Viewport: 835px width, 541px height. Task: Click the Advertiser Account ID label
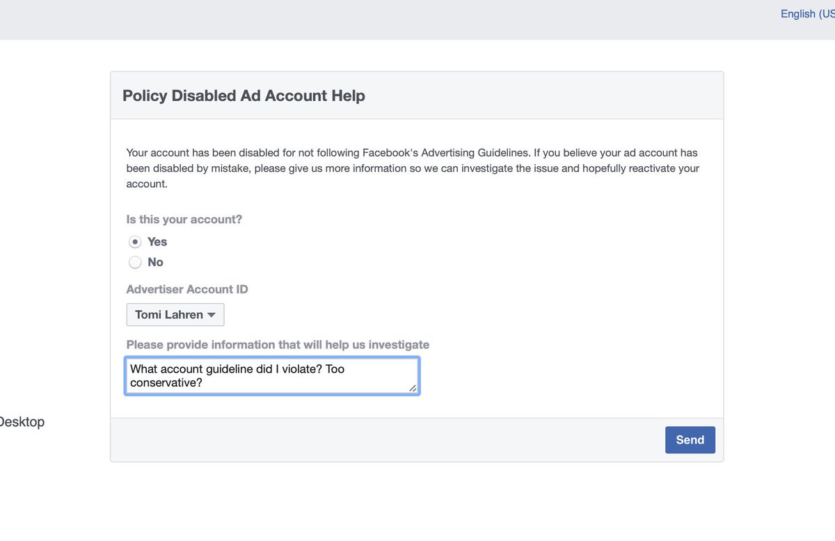point(187,289)
